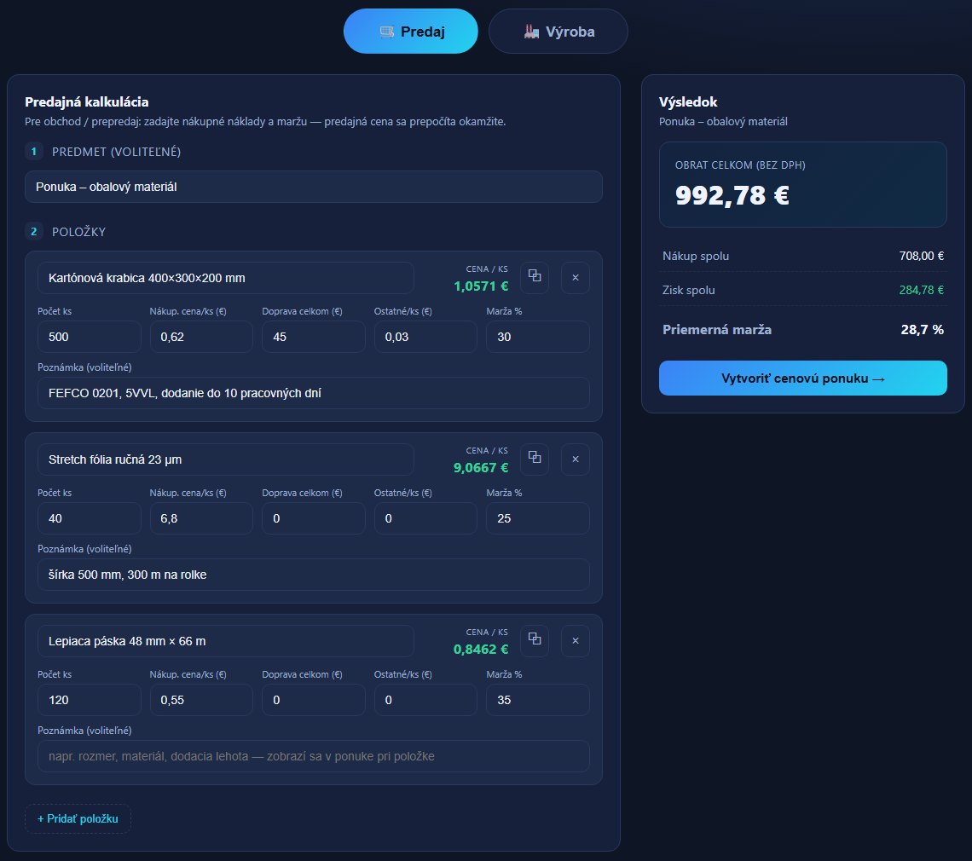Add a new item with Pridať položku
This screenshot has height=861, width=972.
pos(78,818)
